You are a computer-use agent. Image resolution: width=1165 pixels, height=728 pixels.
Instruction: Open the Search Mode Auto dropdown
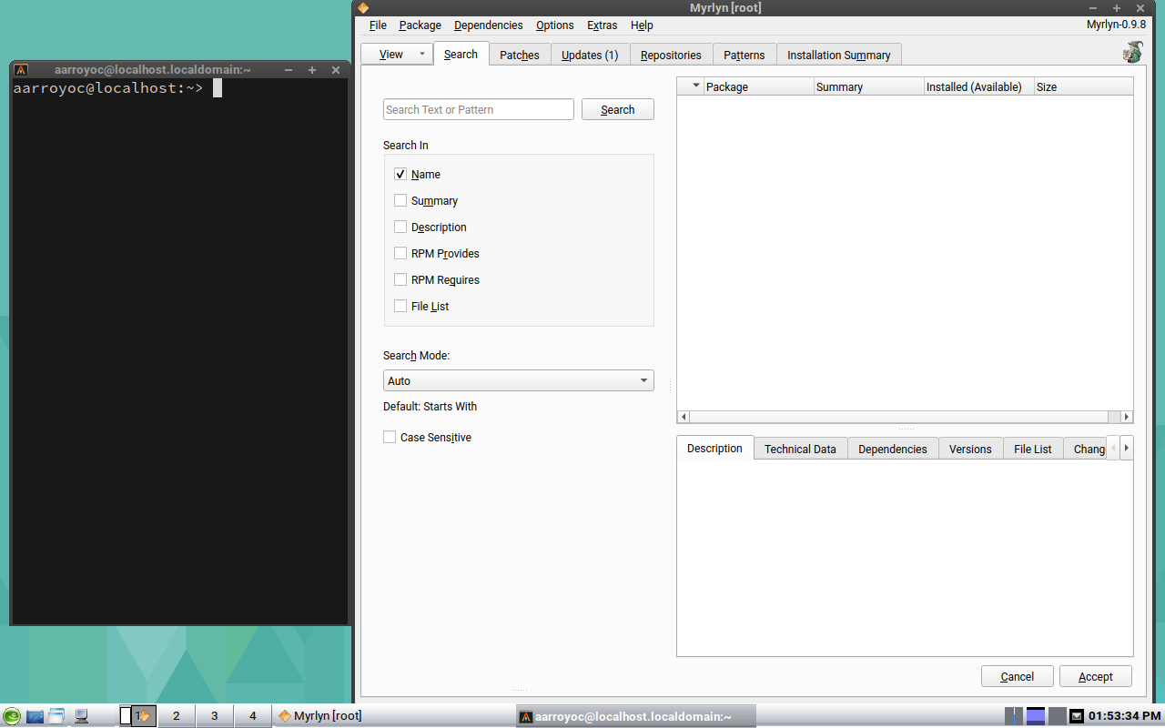pyautogui.click(x=518, y=381)
